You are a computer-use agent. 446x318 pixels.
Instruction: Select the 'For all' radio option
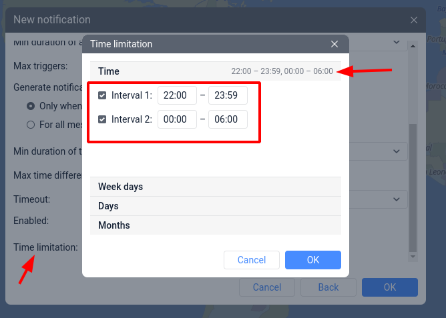(31, 124)
